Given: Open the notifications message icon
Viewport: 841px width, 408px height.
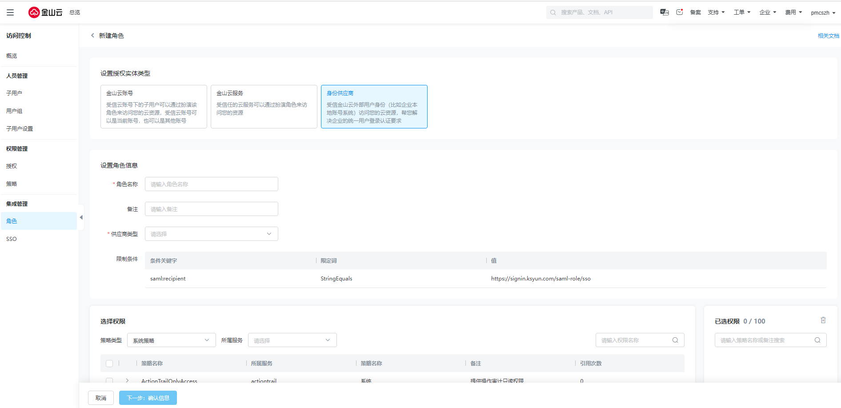Looking at the screenshot, I should click(679, 12).
